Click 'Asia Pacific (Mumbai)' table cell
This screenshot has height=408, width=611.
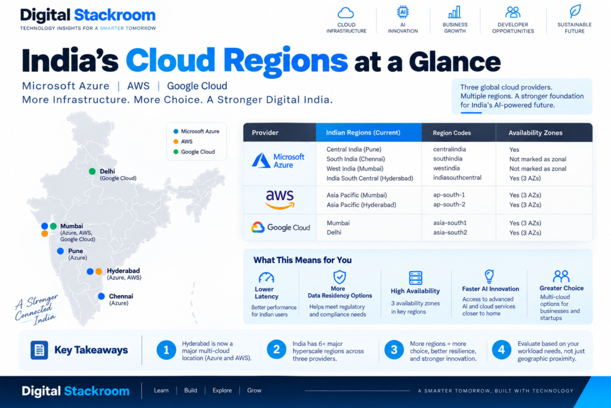click(x=357, y=195)
